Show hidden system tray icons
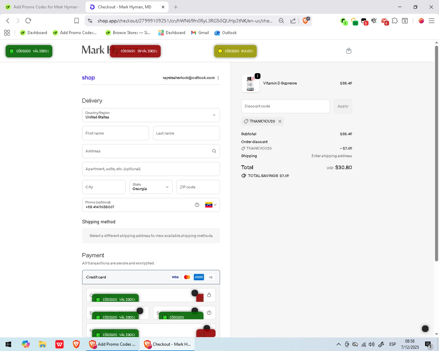 (x=338, y=344)
